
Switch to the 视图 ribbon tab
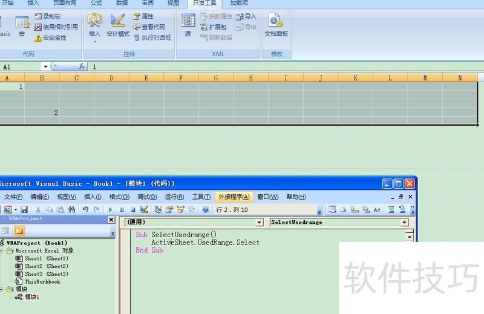(x=173, y=3)
